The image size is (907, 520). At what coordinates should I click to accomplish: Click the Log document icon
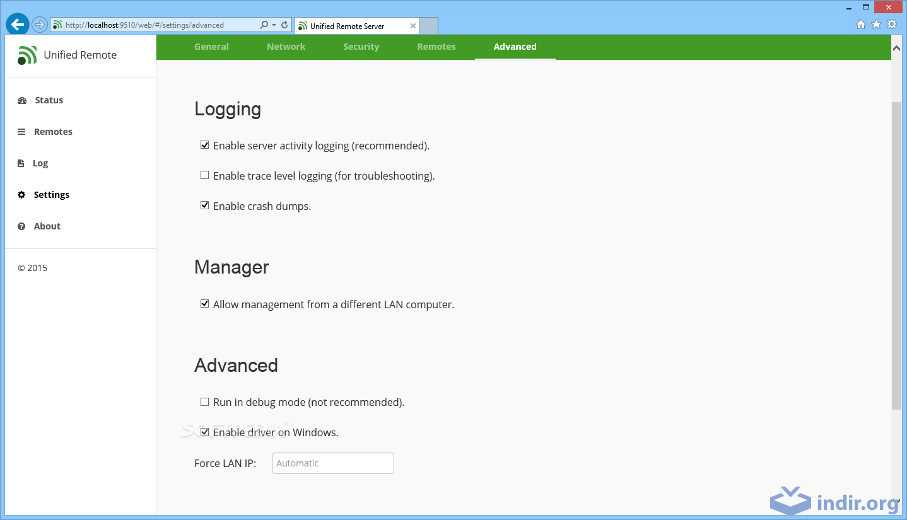point(21,163)
